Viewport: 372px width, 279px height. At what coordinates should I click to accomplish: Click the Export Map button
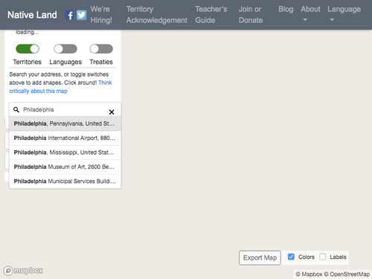point(260,257)
